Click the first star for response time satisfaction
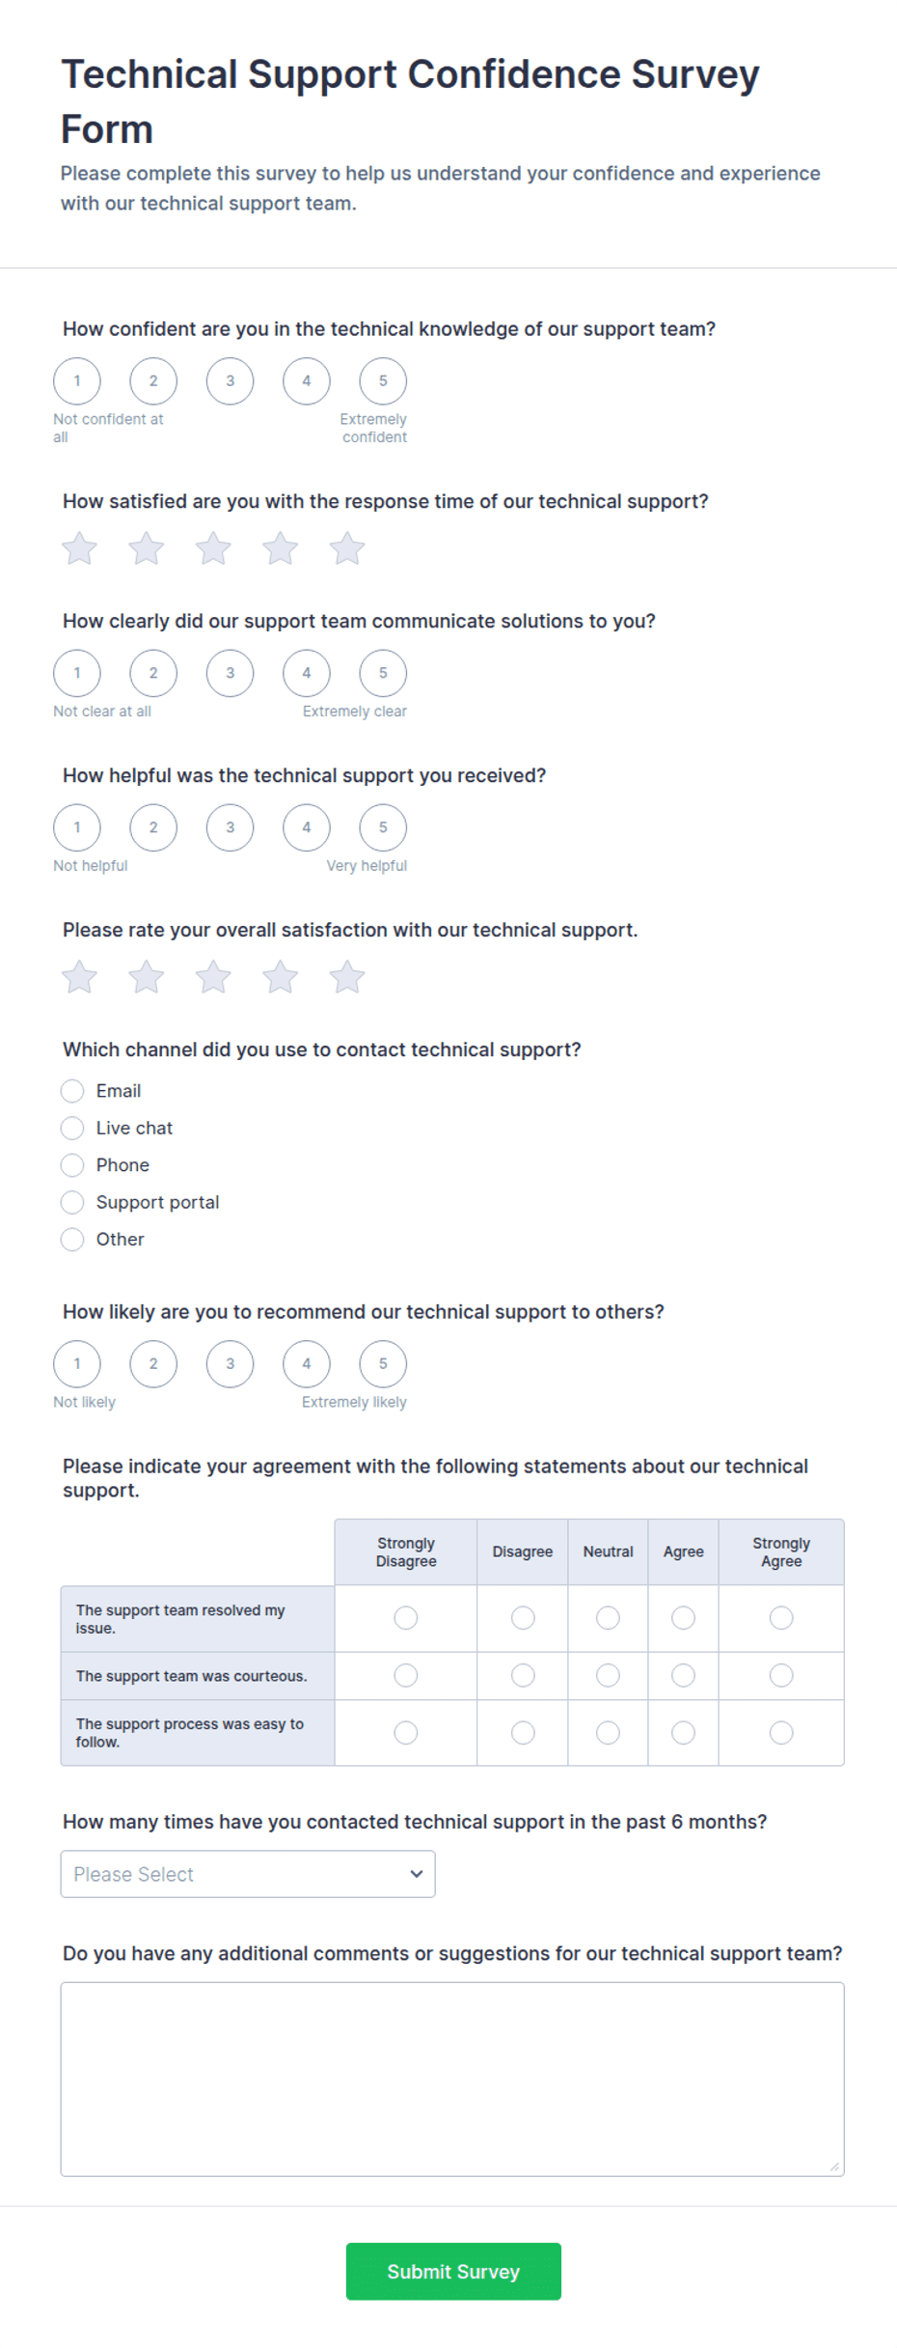This screenshot has height=2348, width=897. tap(79, 548)
